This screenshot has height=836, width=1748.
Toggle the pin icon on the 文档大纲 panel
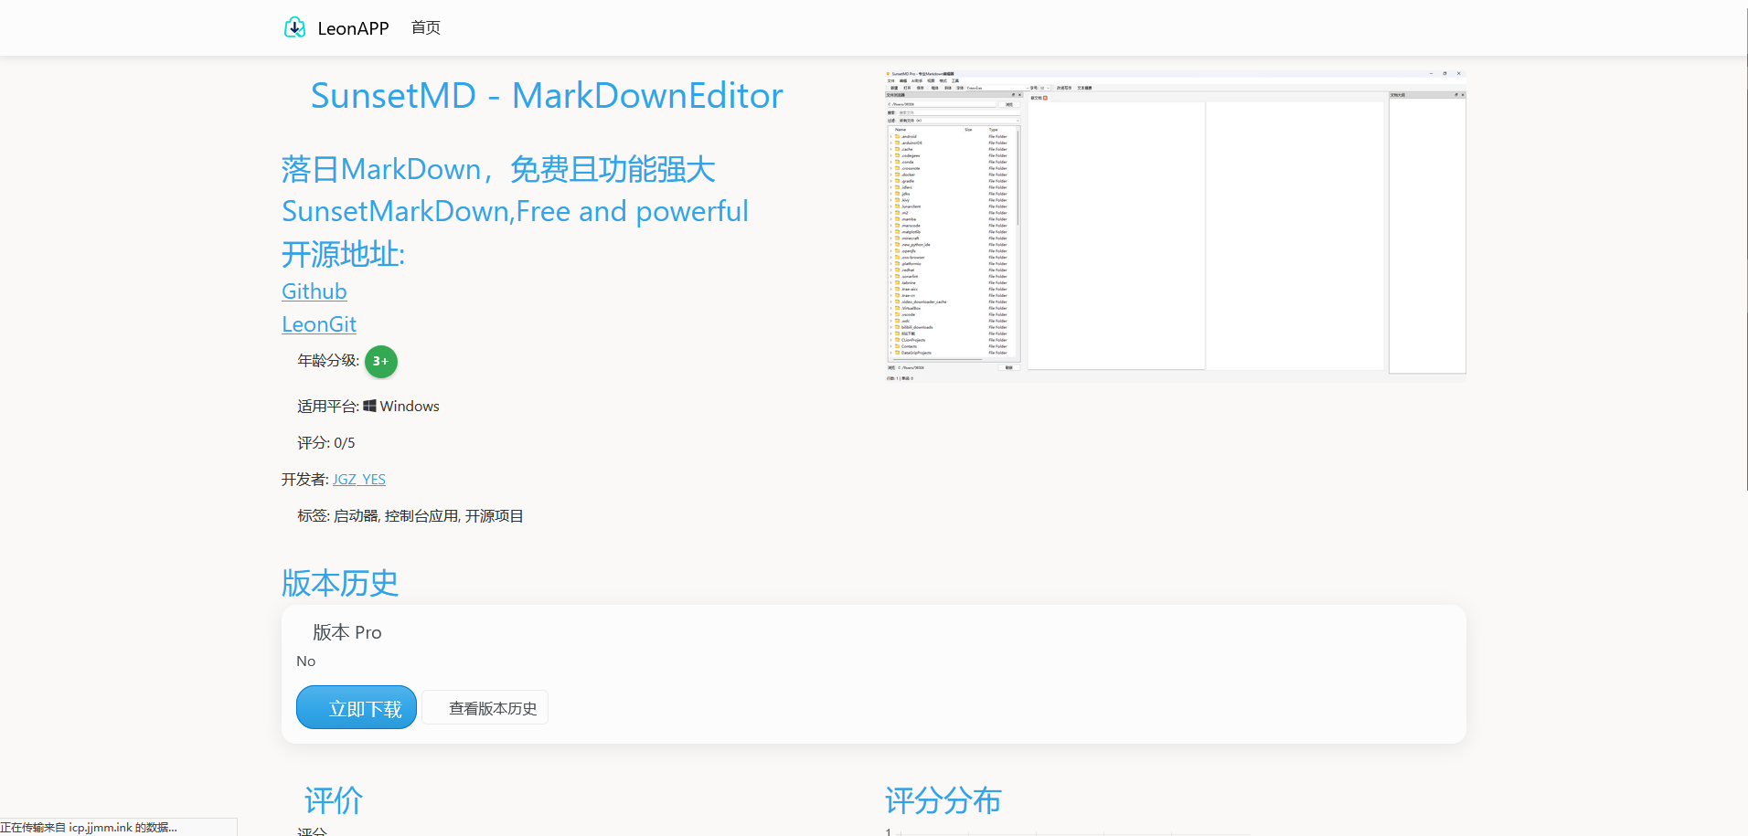point(1455,94)
